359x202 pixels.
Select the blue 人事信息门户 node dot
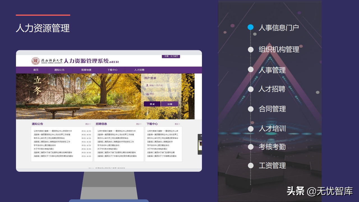(250, 27)
